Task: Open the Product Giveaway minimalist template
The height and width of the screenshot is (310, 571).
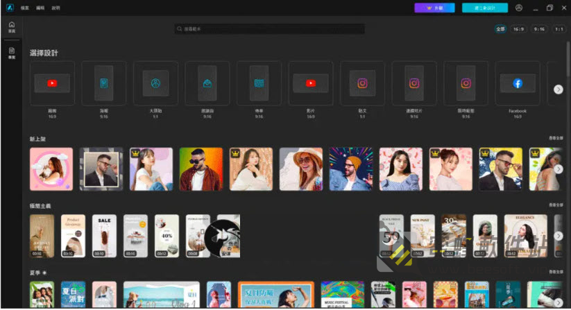Action: click(73, 236)
